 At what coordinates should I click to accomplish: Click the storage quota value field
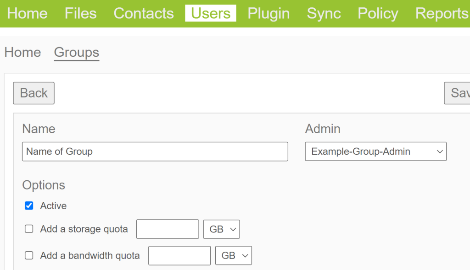[x=167, y=229]
